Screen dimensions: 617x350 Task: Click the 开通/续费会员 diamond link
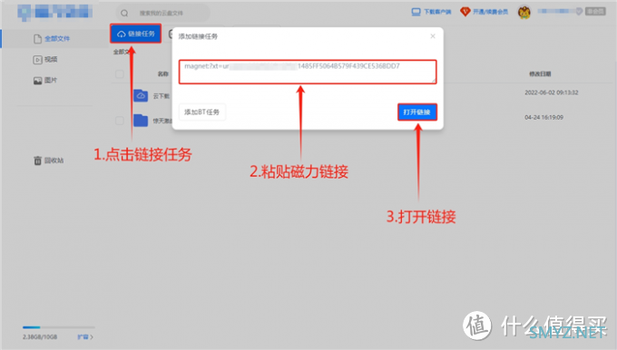[x=484, y=12]
